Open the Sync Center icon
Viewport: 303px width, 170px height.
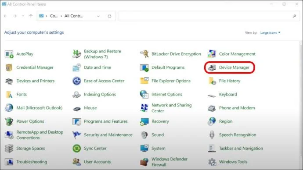tap(77, 149)
